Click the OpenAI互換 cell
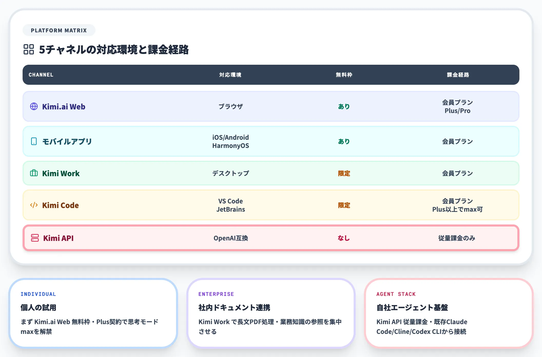Image resolution: width=542 pixels, height=357 pixels. (231, 238)
